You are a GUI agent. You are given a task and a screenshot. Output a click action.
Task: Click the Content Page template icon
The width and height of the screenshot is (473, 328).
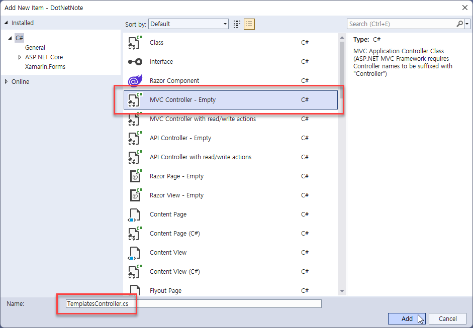click(x=135, y=214)
